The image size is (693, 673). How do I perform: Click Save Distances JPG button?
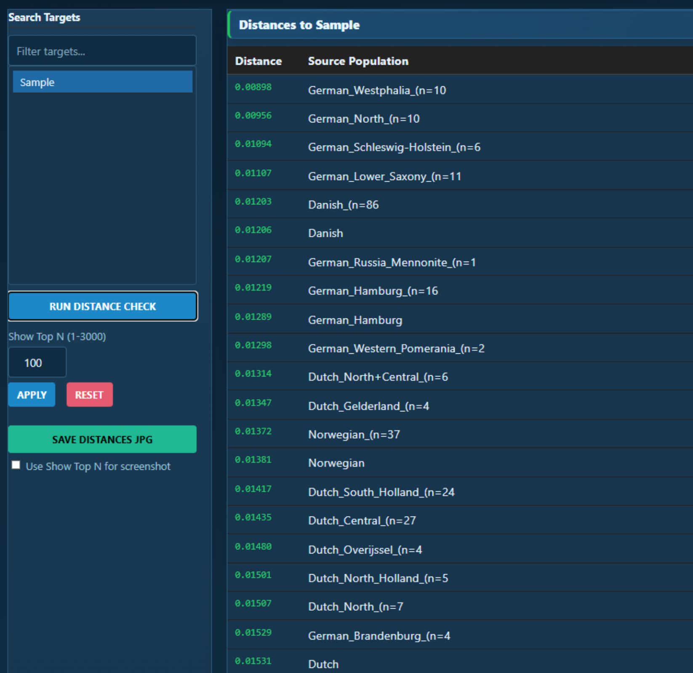click(x=102, y=440)
